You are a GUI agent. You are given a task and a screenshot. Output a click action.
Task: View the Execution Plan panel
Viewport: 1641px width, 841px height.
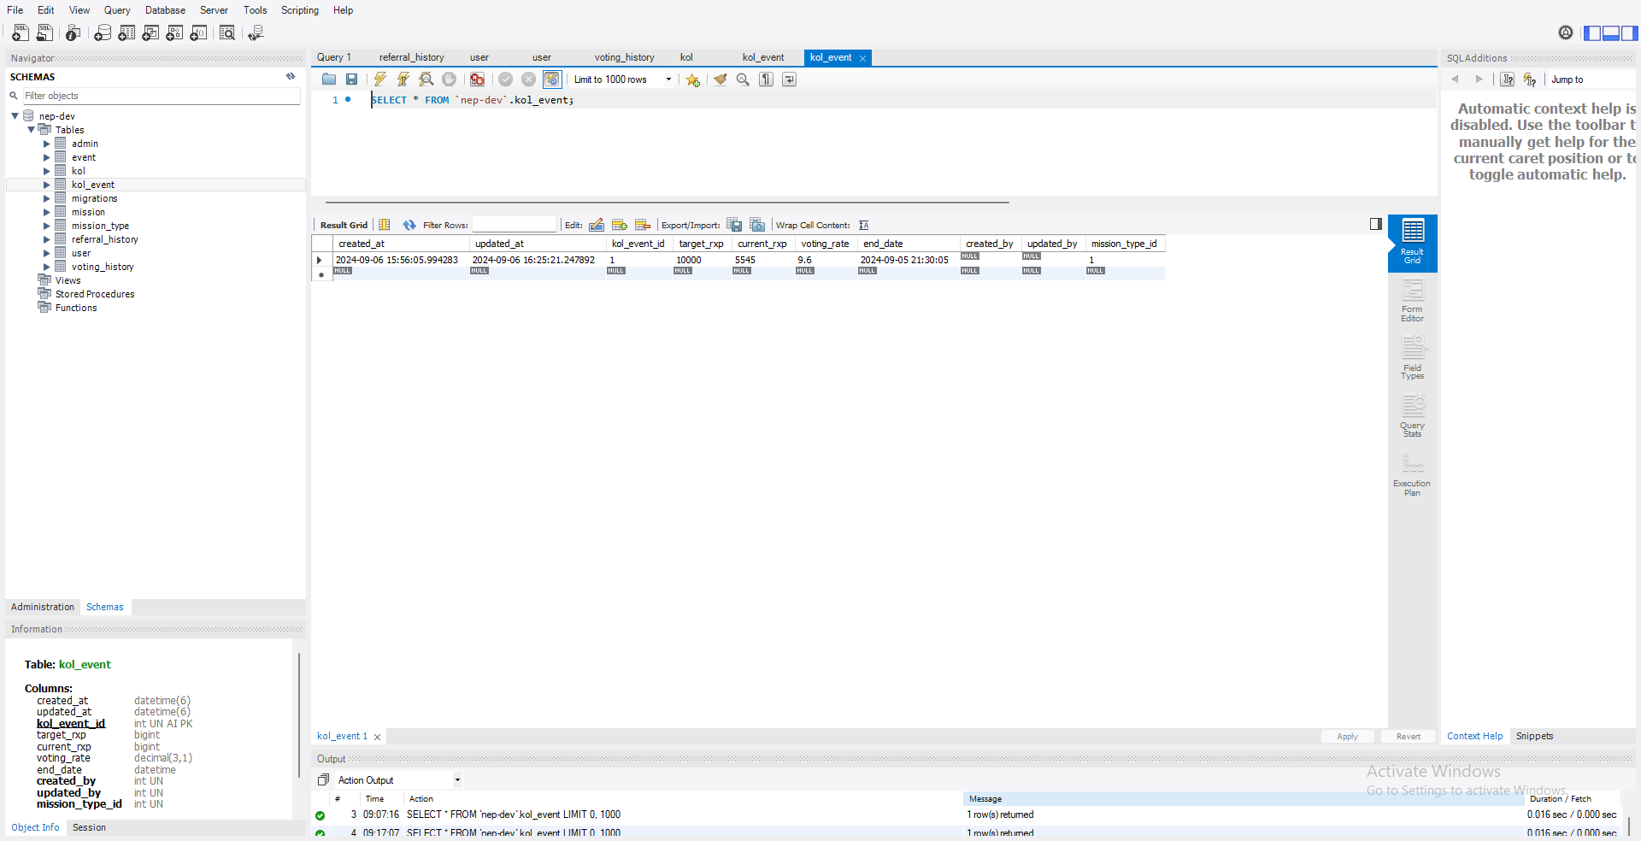(x=1413, y=474)
